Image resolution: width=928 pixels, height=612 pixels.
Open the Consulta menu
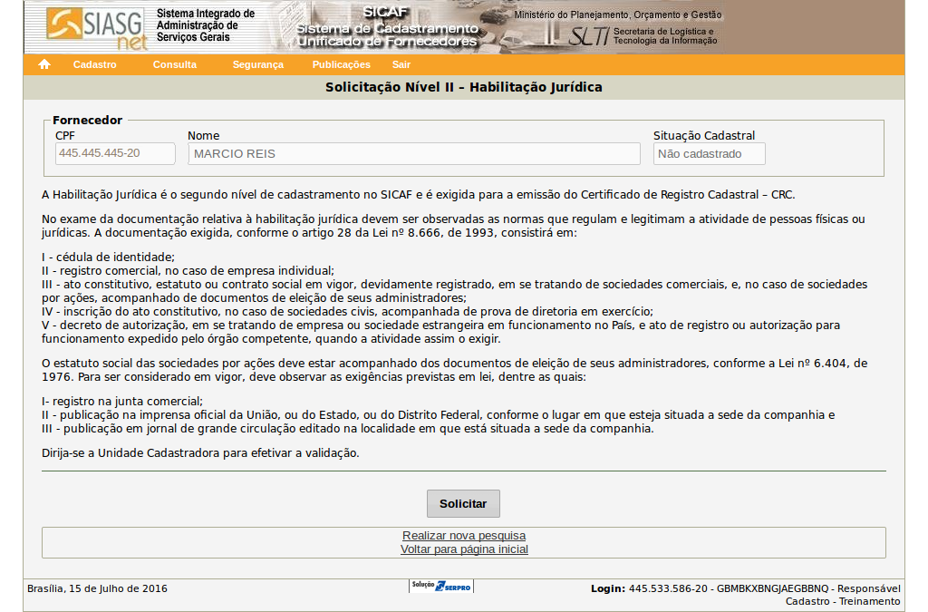coord(175,64)
